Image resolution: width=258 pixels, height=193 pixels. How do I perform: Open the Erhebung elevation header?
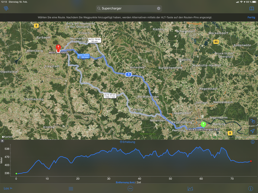tap(127, 142)
